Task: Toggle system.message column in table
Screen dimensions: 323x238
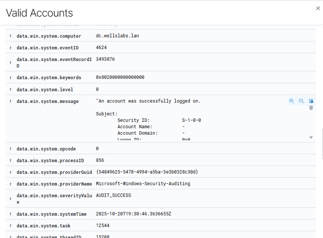Action: pyautogui.click(x=311, y=101)
